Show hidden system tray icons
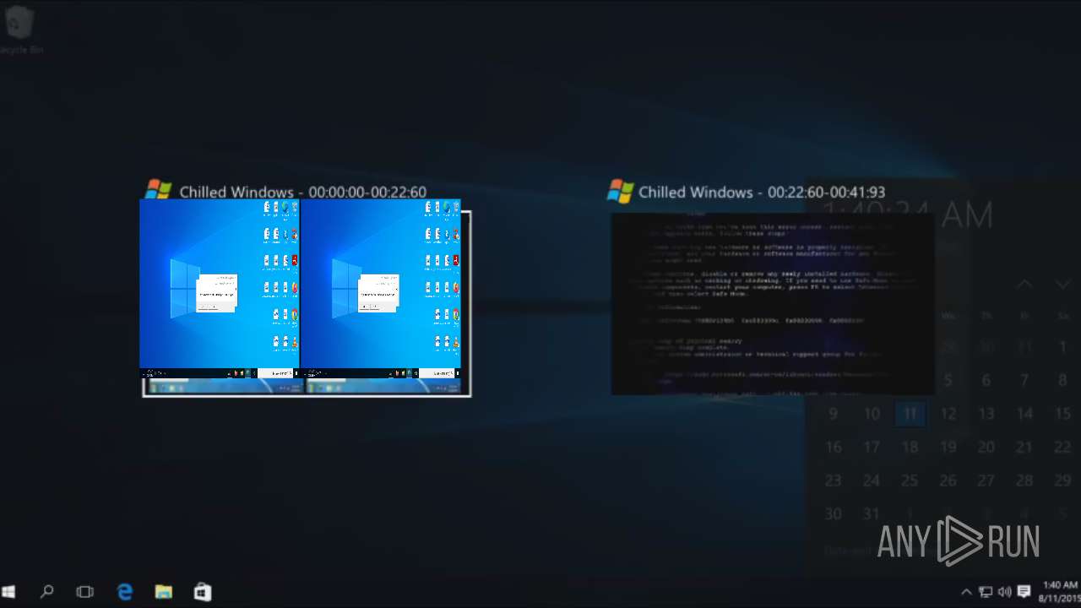 pyautogui.click(x=967, y=592)
